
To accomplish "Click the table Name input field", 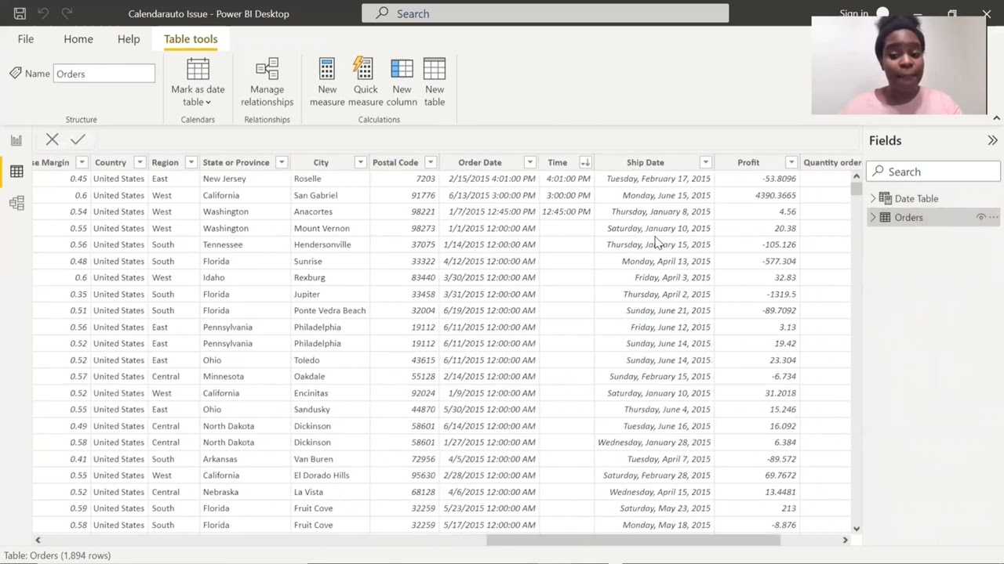I will 104,74.
